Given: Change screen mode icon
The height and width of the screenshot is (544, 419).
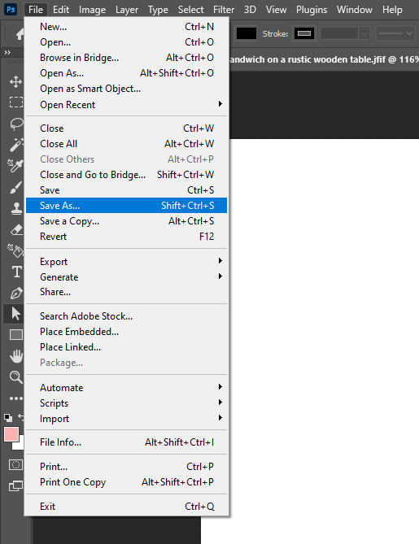Looking at the screenshot, I should pos(15,485).
